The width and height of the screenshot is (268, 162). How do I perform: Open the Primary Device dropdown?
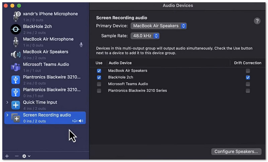(x=158, y=26)
